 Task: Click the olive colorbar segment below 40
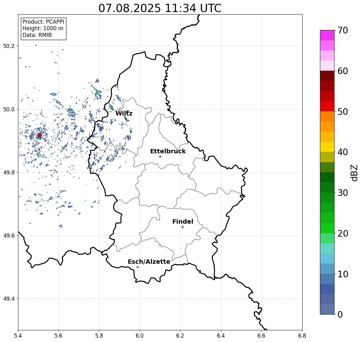tap(327, 157)
